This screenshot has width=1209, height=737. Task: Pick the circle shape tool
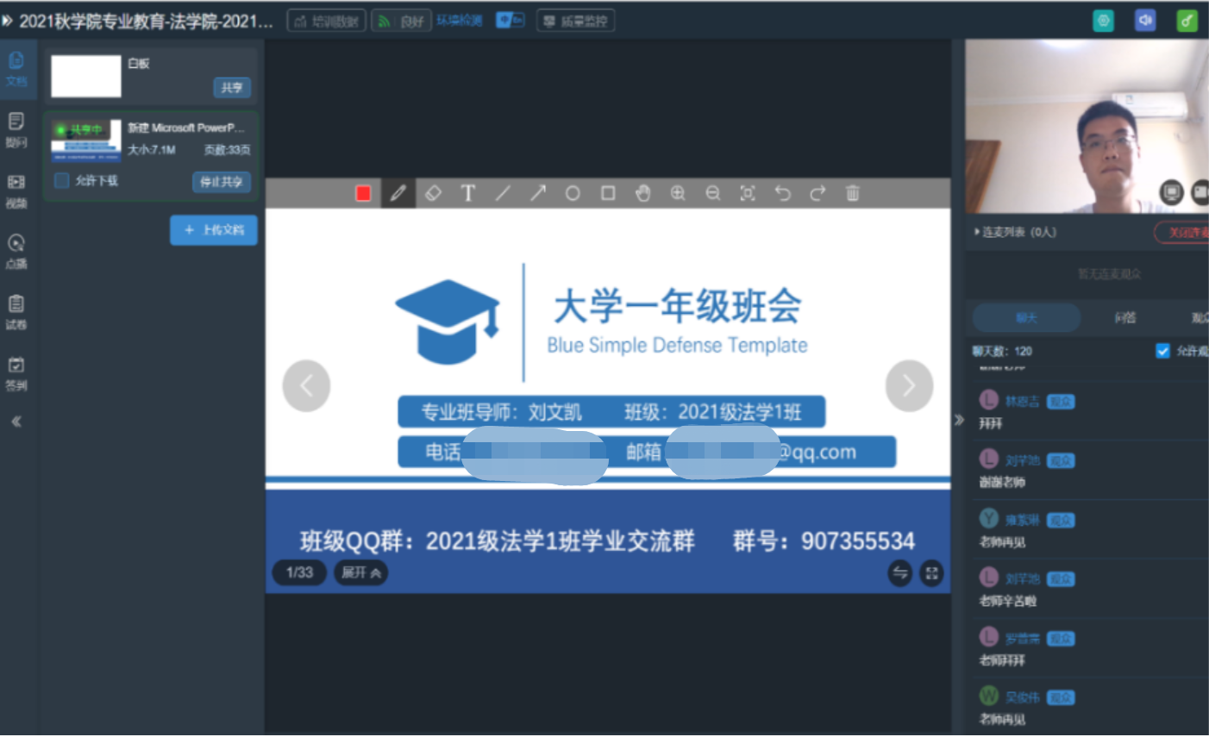click(573, 193)
